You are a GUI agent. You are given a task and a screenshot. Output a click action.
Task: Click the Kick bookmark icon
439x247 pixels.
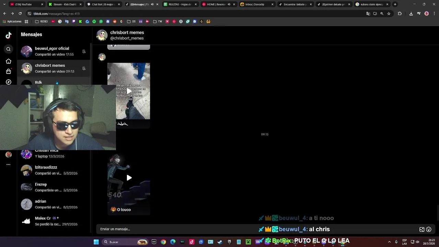click(80, 21)
